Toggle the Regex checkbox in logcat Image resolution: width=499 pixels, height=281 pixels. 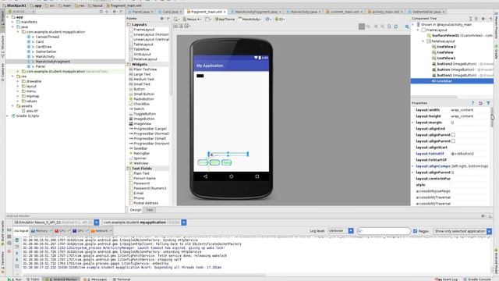pyautogui.click(x=415, y=231)
